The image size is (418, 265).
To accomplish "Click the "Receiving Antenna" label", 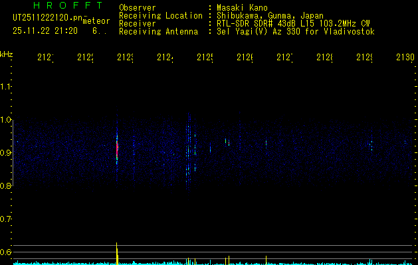I will [158, 32].
